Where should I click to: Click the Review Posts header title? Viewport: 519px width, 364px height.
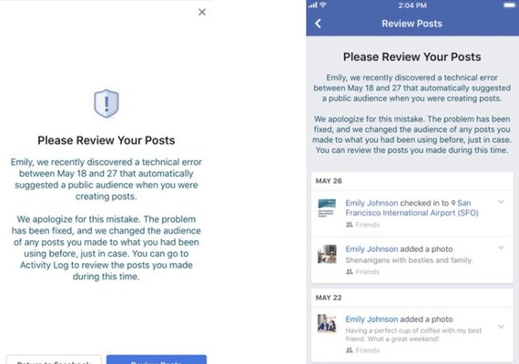[412, 24]
